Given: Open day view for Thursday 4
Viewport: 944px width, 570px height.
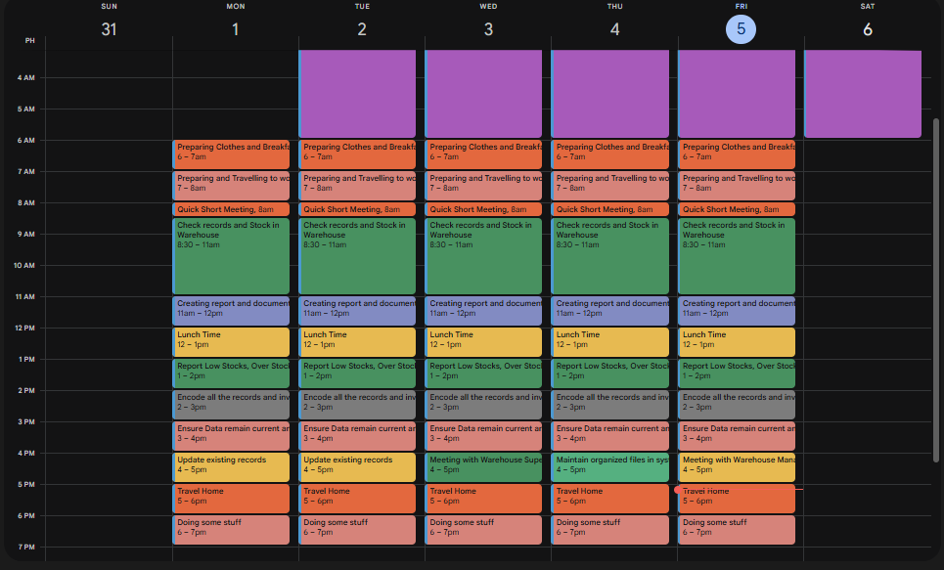Looking at the screenshot, I should point(614,29).
